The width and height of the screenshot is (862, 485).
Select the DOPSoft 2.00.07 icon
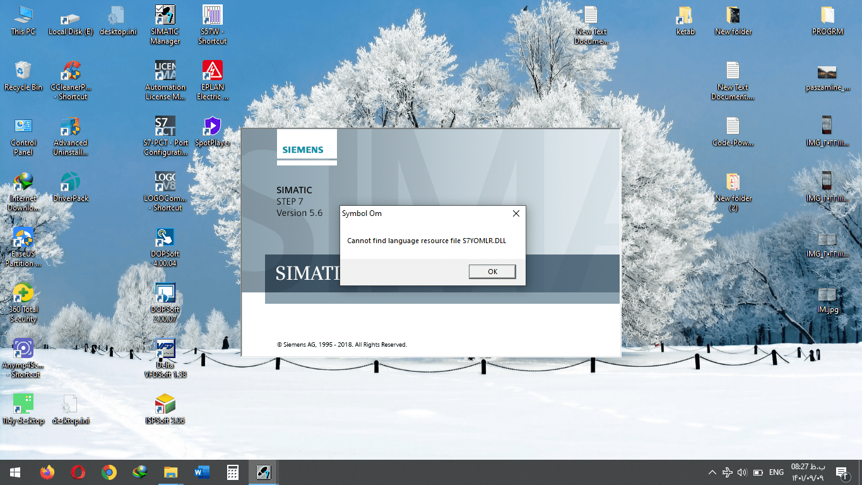[x=165, y=302]
